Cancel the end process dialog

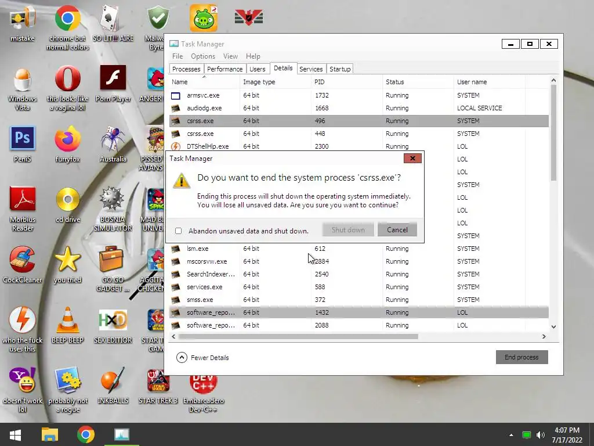[397, 230]
